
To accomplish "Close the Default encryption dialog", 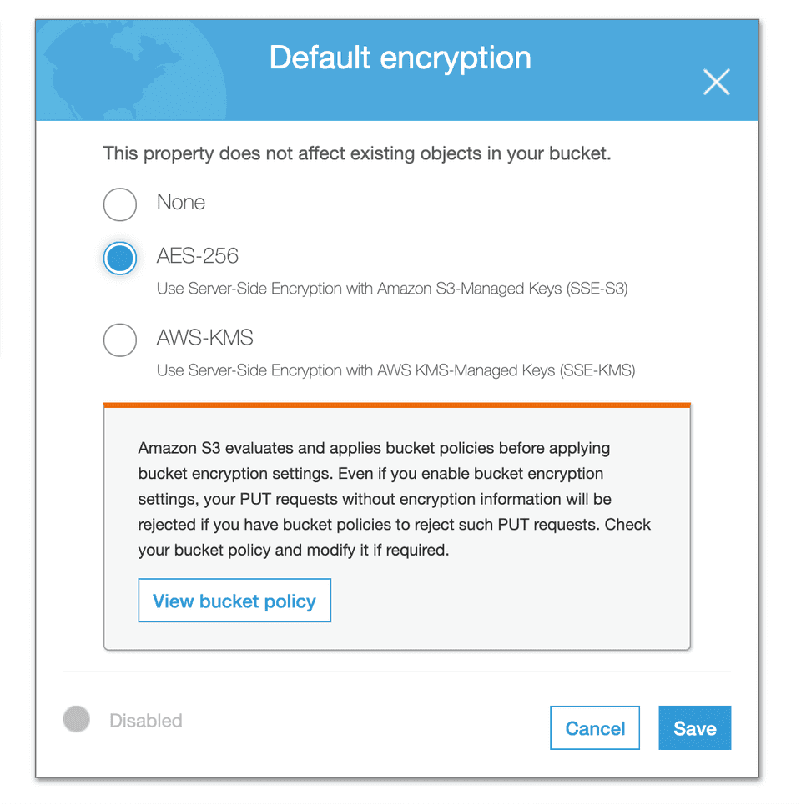I will (x=716, y=82).
